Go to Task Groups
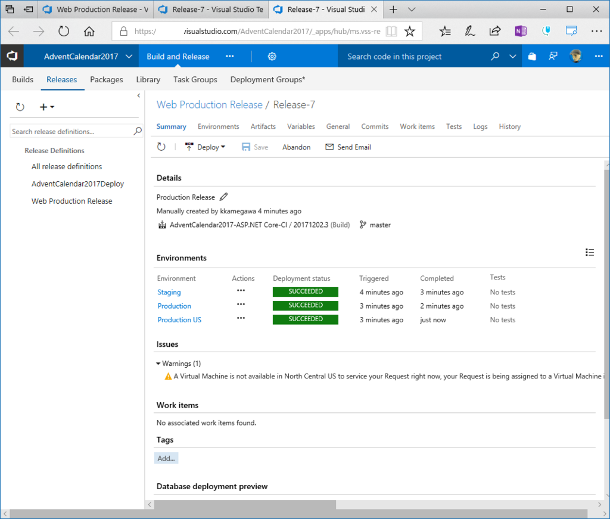 click(x=195, y=79)
